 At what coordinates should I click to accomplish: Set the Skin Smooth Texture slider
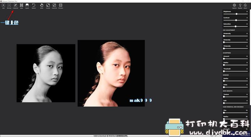coord(236,97)
